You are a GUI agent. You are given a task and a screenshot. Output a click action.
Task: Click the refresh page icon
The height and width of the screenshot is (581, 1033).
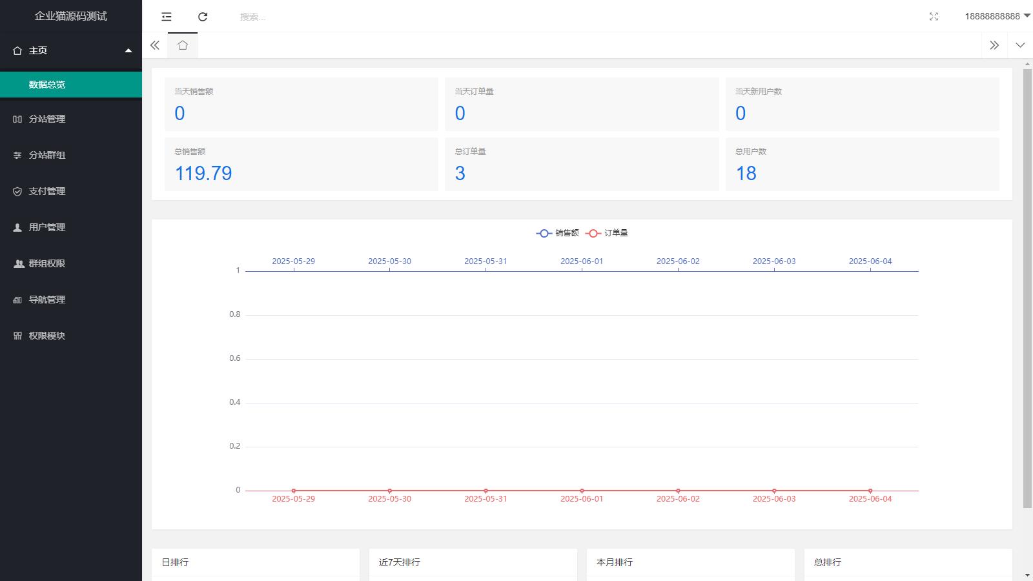(x=203, y=17)
